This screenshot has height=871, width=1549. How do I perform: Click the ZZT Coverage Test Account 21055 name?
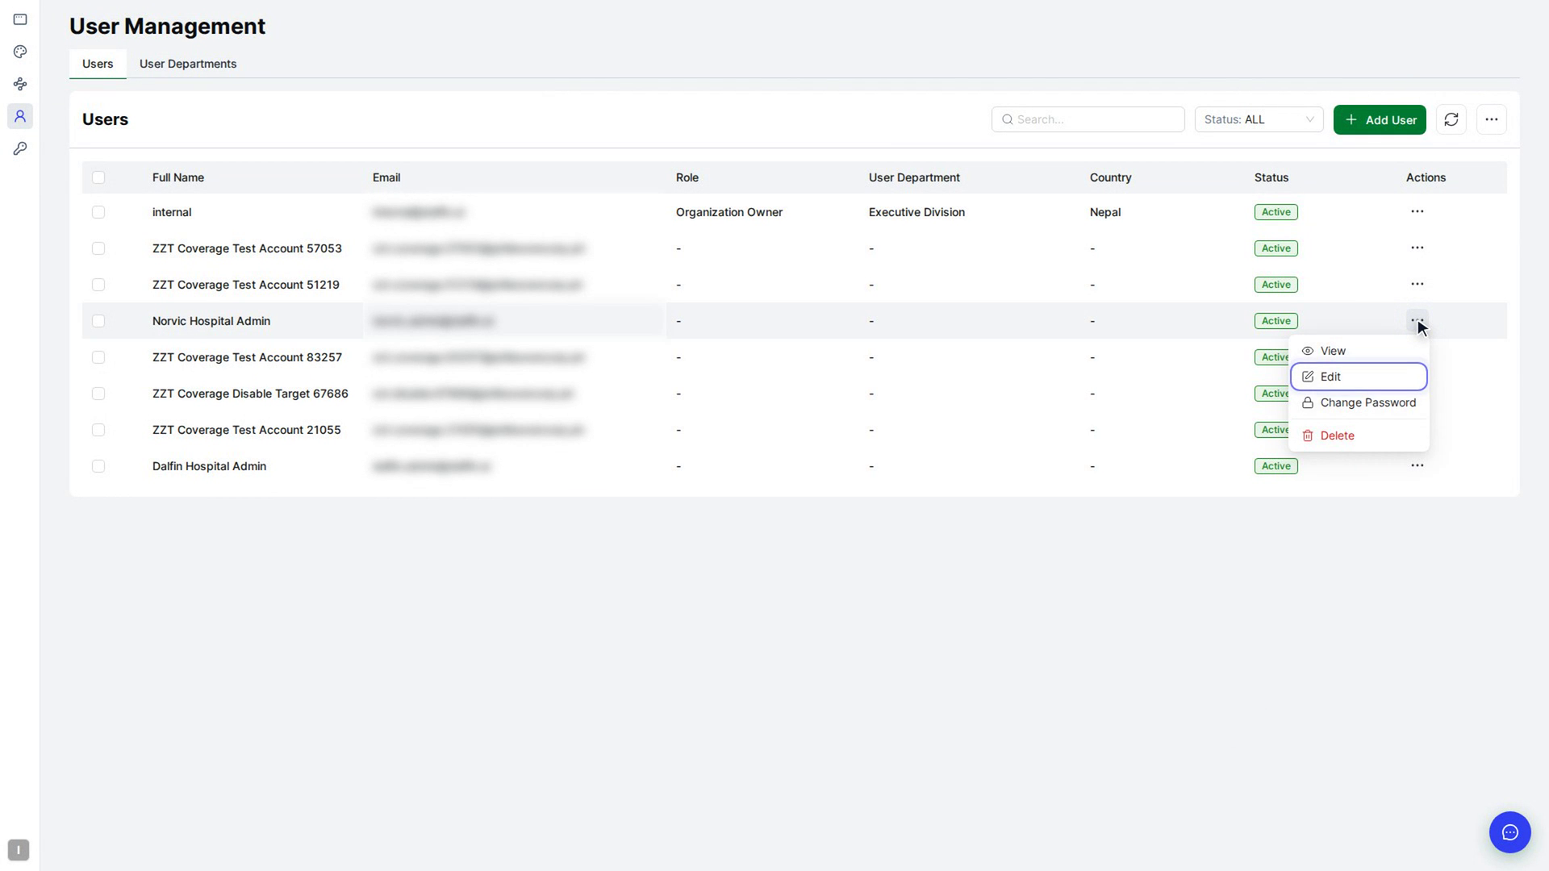(x=246, y=430)
